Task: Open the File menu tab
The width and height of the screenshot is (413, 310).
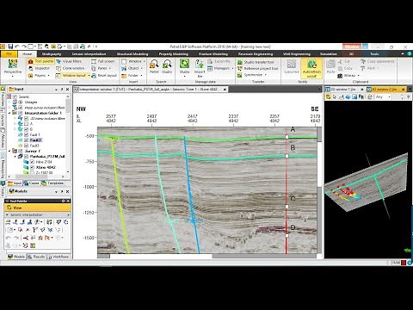Action: (x=9, y=53)
